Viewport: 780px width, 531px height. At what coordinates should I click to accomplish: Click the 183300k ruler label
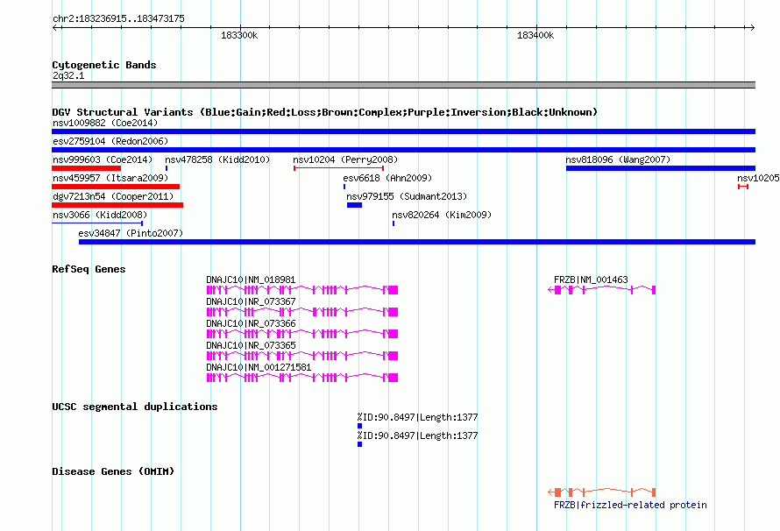pos(239,35)
